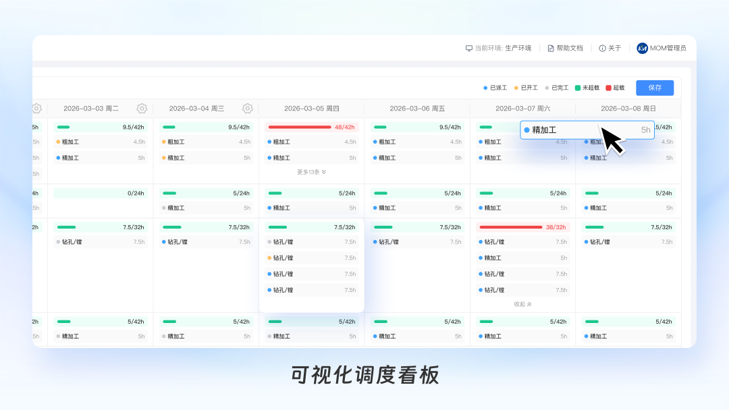Select gray-dot 钻孔/镗 card under 2026-03-05

(x=311, y=242)
